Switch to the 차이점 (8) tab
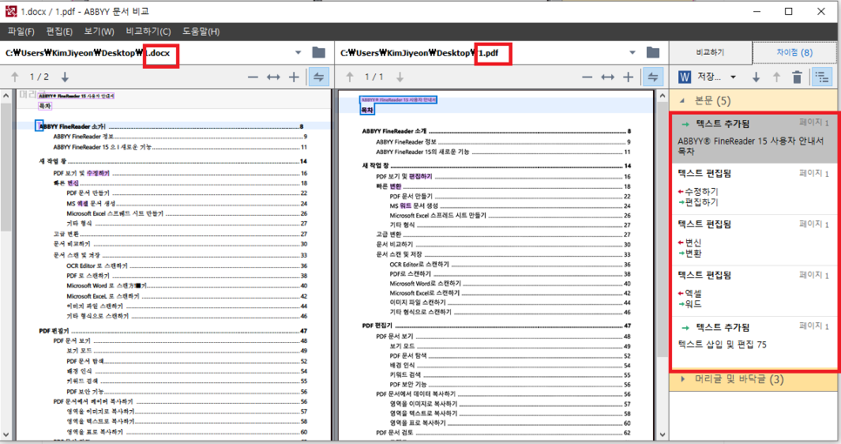The height and width of the screenshot is (444, 841). tap(794, 52)
